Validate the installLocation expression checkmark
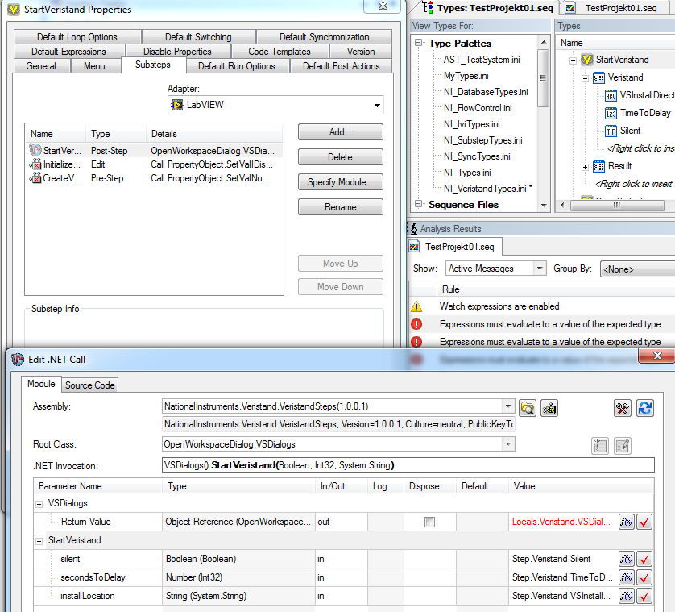675x612 pixels. tap(644, 596)
